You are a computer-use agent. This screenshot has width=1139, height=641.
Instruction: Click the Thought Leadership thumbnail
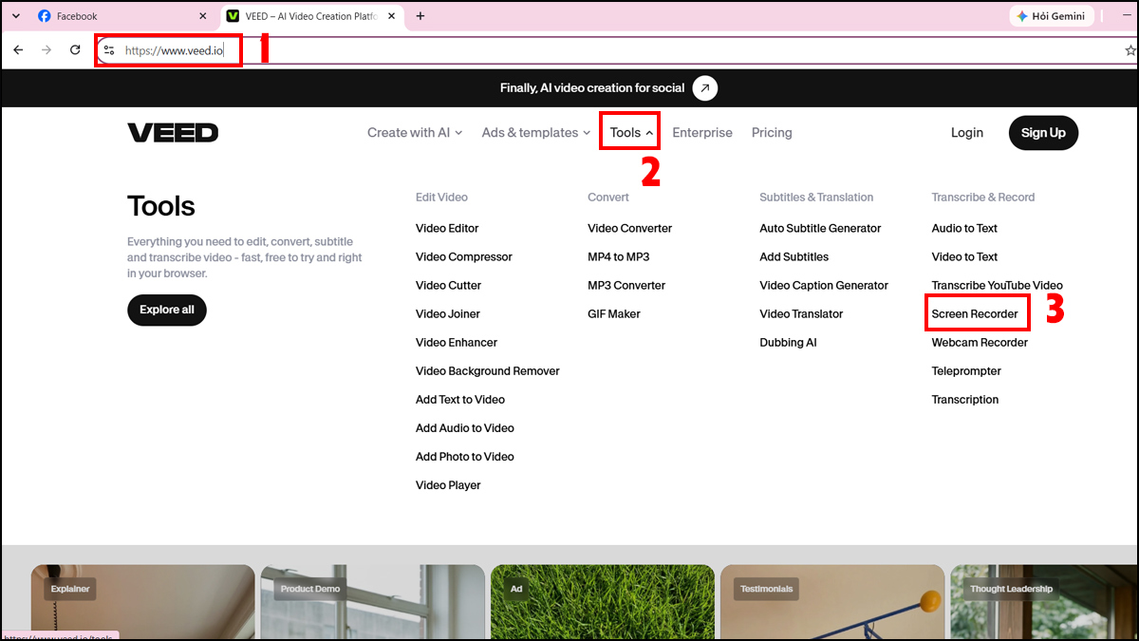pyautogui.click(x=1043, y=601)
